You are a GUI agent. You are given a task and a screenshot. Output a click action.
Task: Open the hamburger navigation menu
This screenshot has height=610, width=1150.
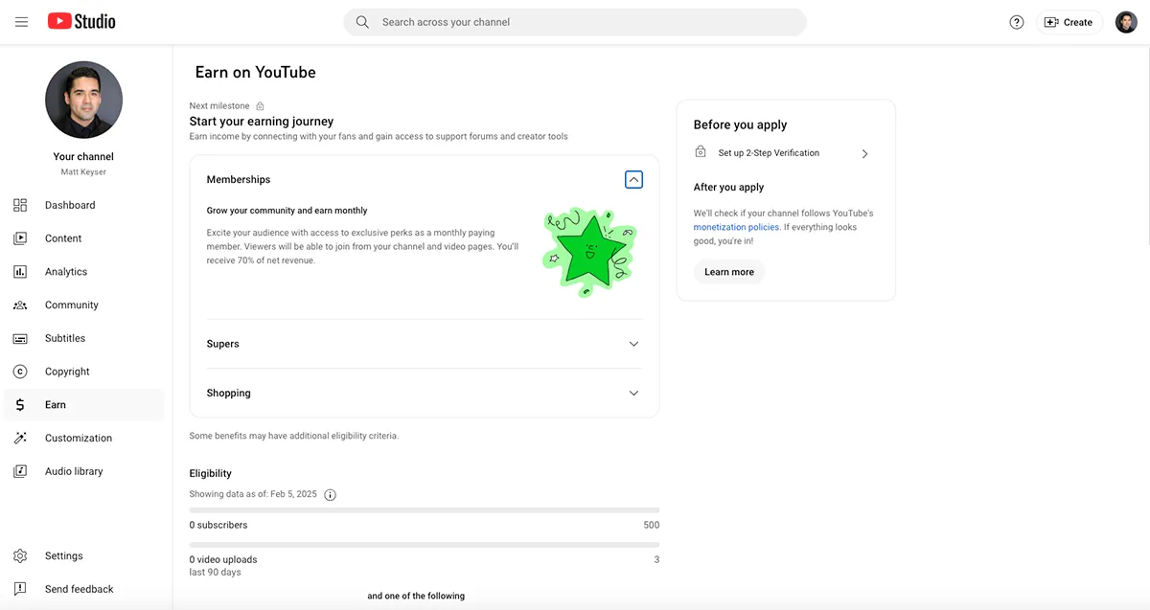click(21, 22)
